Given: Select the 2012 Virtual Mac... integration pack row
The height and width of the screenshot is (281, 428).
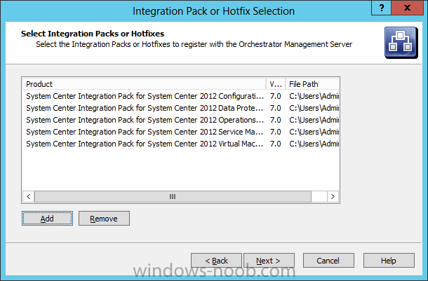Looking at the screenshot, I should [181, 144].
